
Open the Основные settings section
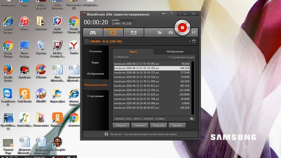click(95, 51)
